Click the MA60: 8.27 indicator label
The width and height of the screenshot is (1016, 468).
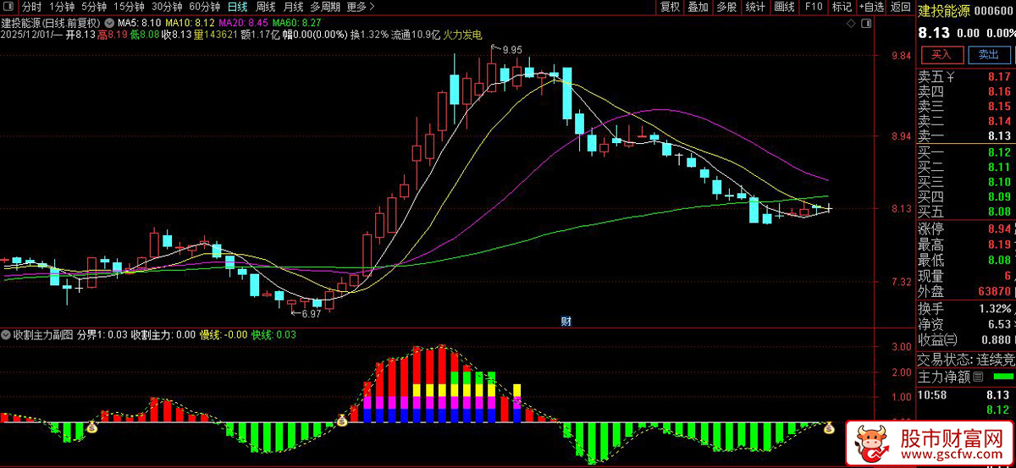(x=296, y=22)
